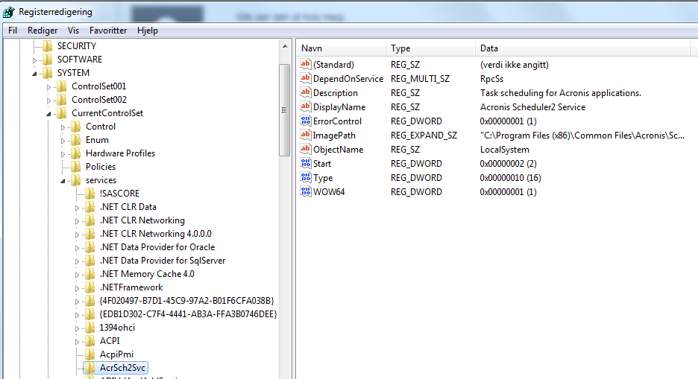This screenshot has width=698, height=379.
Task: Collapse the services key
Action: [x=63, y=181]
